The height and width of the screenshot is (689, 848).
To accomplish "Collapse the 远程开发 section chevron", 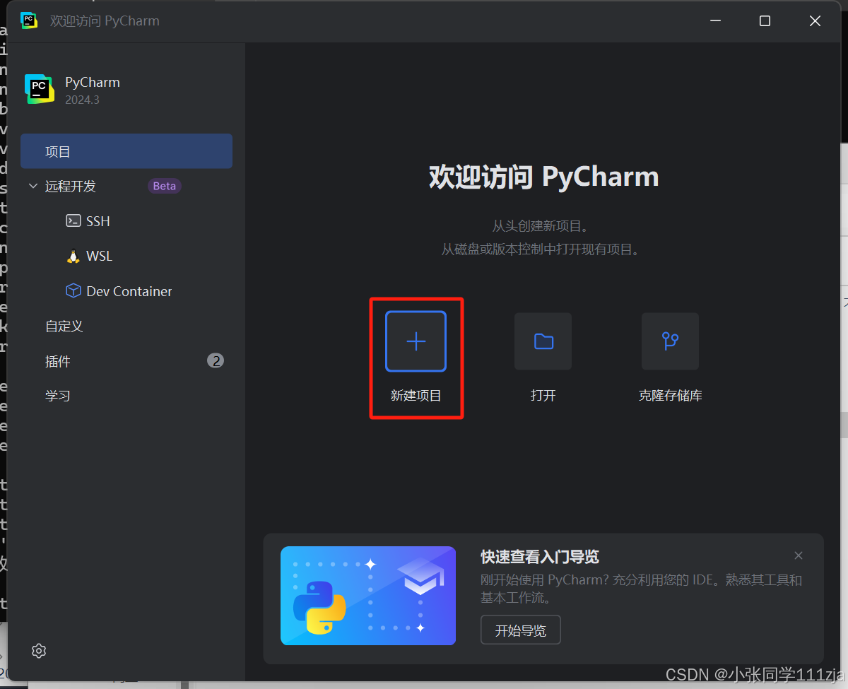I will click(x=33, y=186).
